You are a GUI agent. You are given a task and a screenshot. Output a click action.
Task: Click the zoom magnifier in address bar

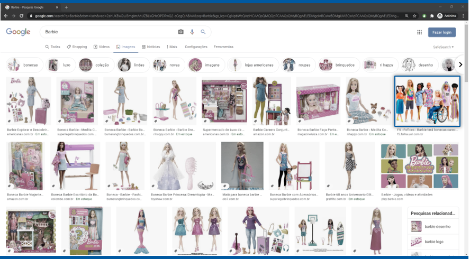click(406, 16)
